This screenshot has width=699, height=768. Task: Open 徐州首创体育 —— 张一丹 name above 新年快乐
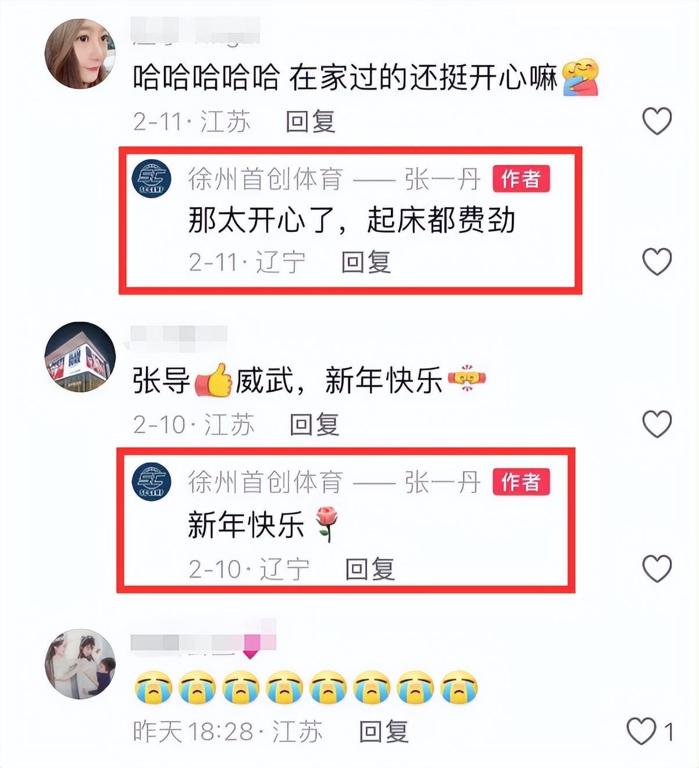coord(334,482)
